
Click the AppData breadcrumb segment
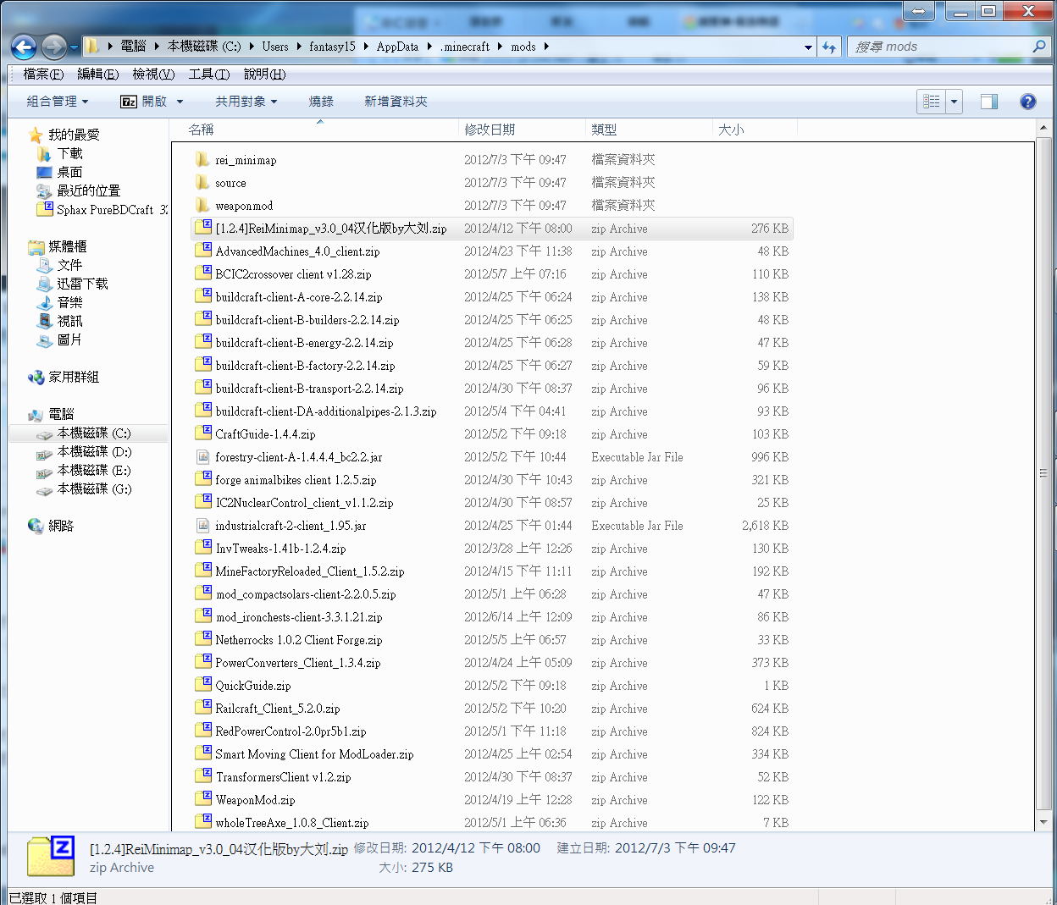pos(397,47)
